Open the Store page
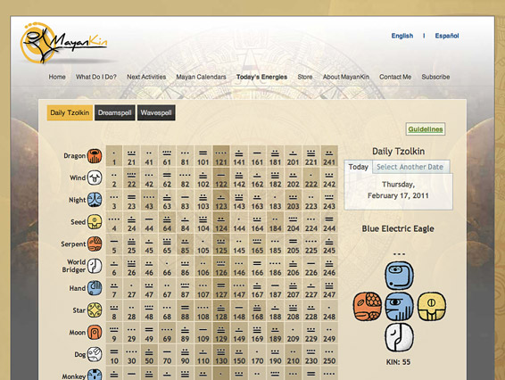 [x=305, y=77]
